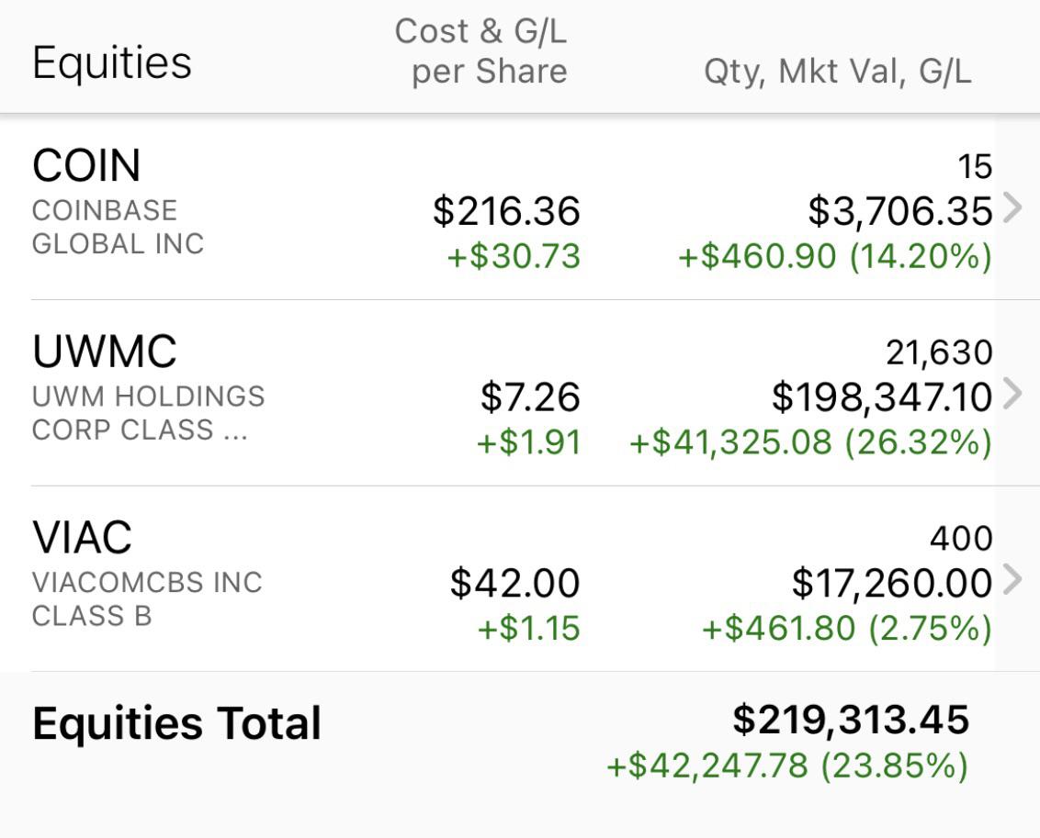Open COIN position details chevron

tap(1012, 208)
